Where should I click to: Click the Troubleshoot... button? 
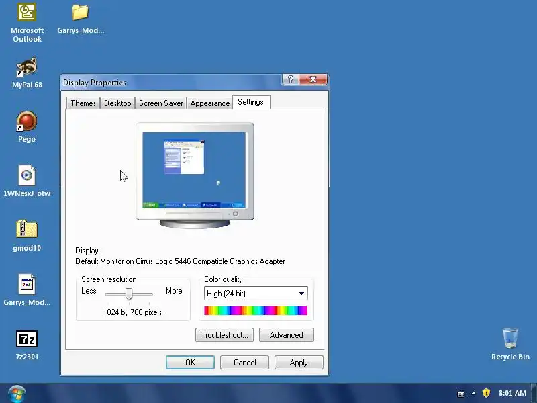(224, 334)
